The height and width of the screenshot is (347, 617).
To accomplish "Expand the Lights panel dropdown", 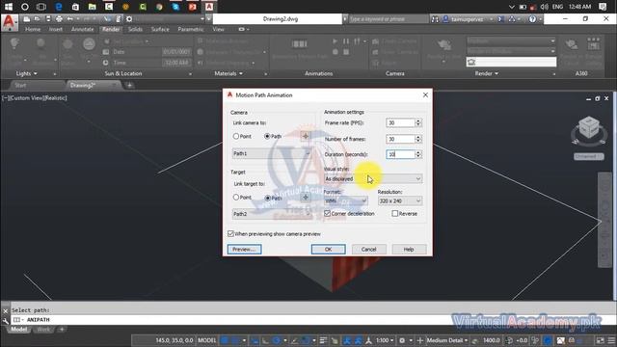I will pyautogui.click(x=26, y=73).
